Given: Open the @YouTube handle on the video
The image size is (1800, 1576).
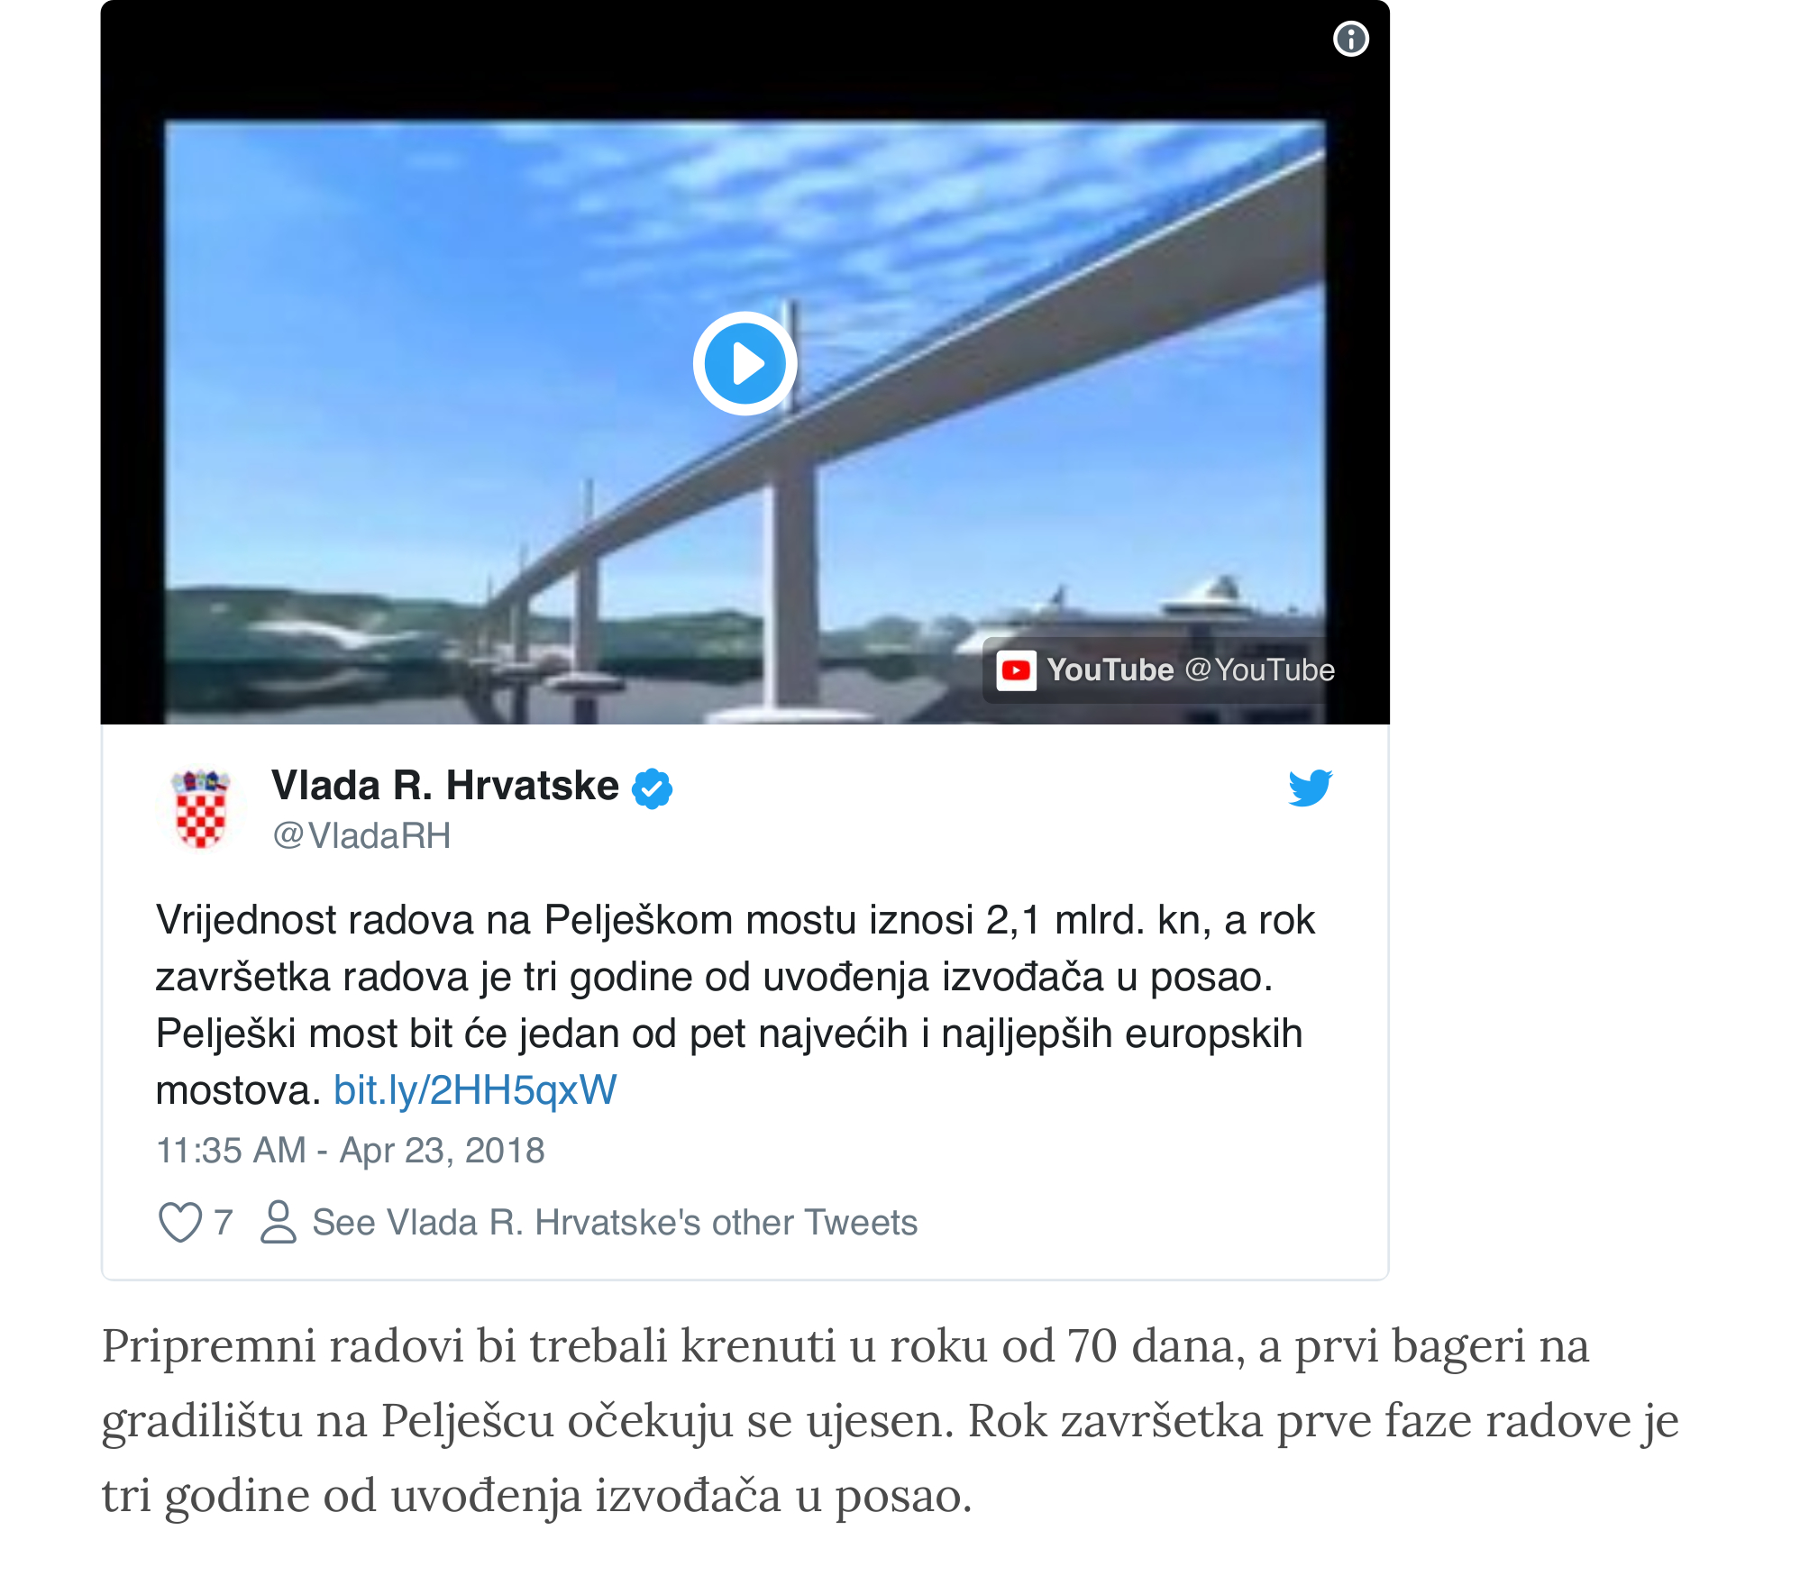Looking at the screenshot, I should tap(1259, 670).
